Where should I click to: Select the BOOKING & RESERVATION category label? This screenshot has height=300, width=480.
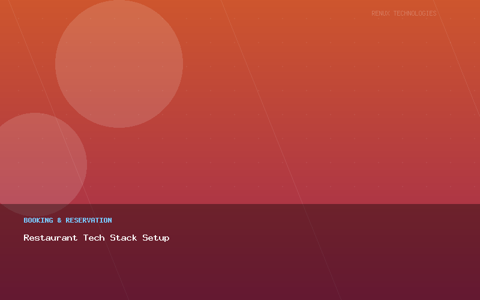[68, 220]
